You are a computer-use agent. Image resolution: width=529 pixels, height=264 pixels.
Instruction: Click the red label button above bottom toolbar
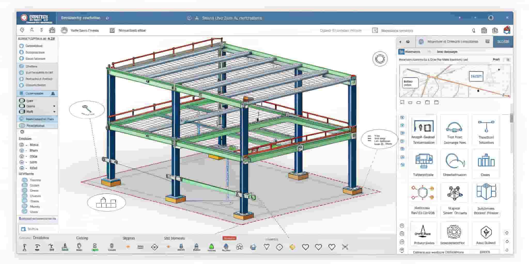(x=229, y=238)
